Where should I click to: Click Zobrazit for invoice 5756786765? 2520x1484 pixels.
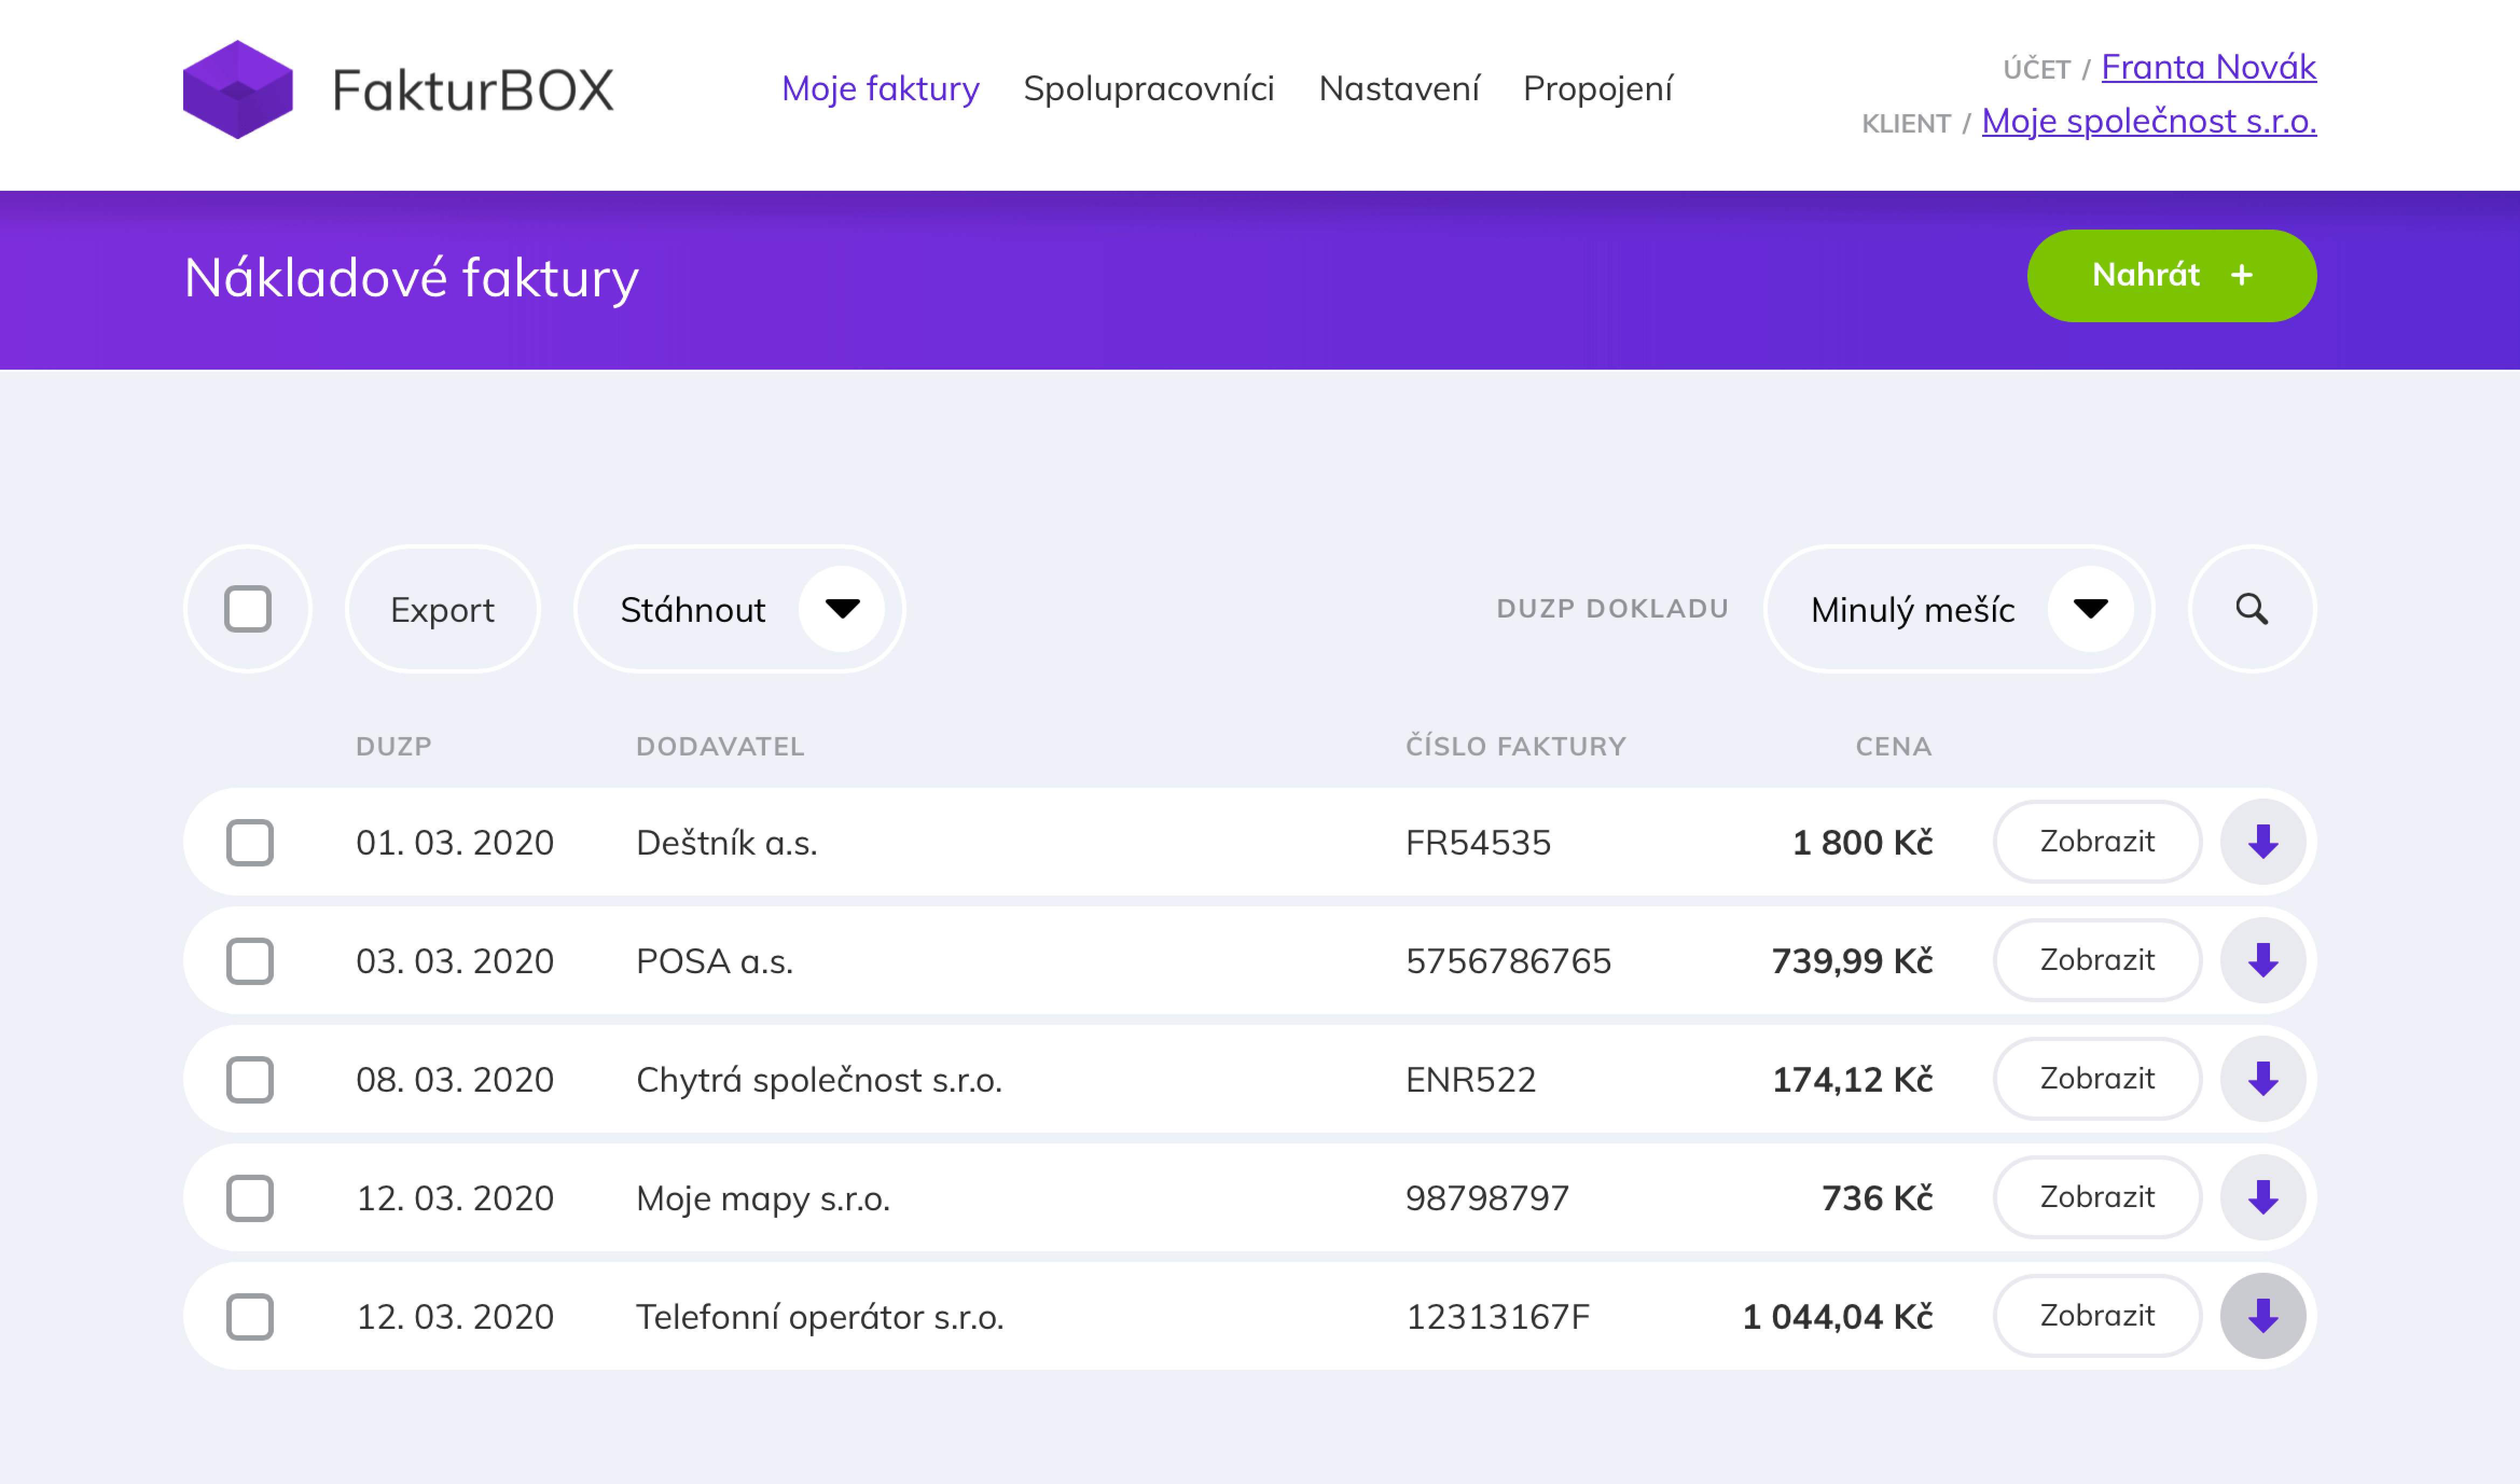tap(2097, 960)
